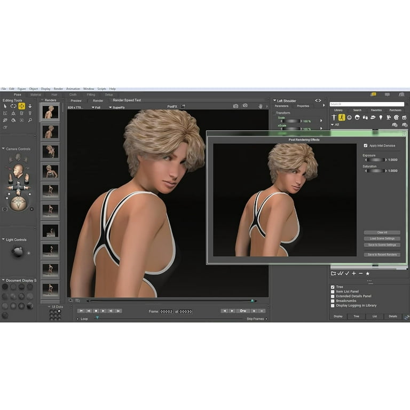The width and height of the screenshot is (410, 410).
Task: Uncheck Apply Intel Denoise
Action: pos(366,145)
